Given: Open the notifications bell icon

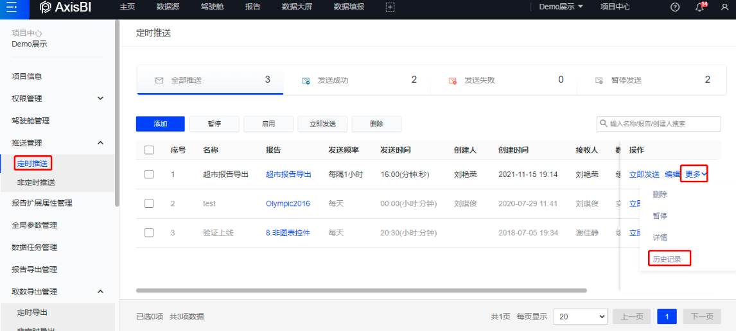Looking at the screenshot, I should 700,7.
